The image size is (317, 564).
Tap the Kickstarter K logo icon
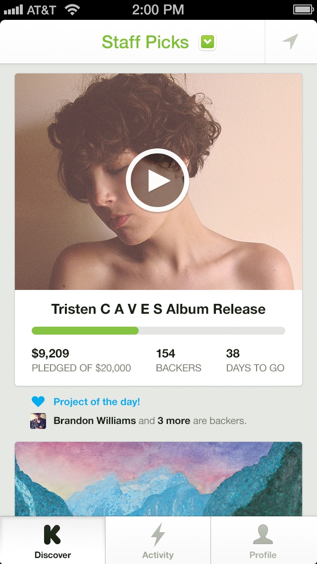click(53, 535)
